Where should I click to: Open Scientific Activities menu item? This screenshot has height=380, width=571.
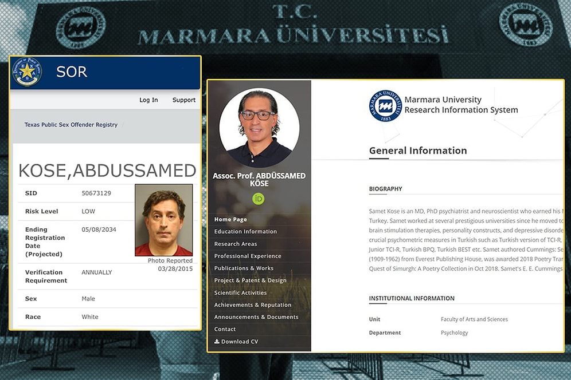coord(240,293)
